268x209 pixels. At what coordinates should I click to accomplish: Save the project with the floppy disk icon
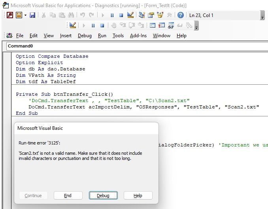pyautogui.click(x=32, y=15)
